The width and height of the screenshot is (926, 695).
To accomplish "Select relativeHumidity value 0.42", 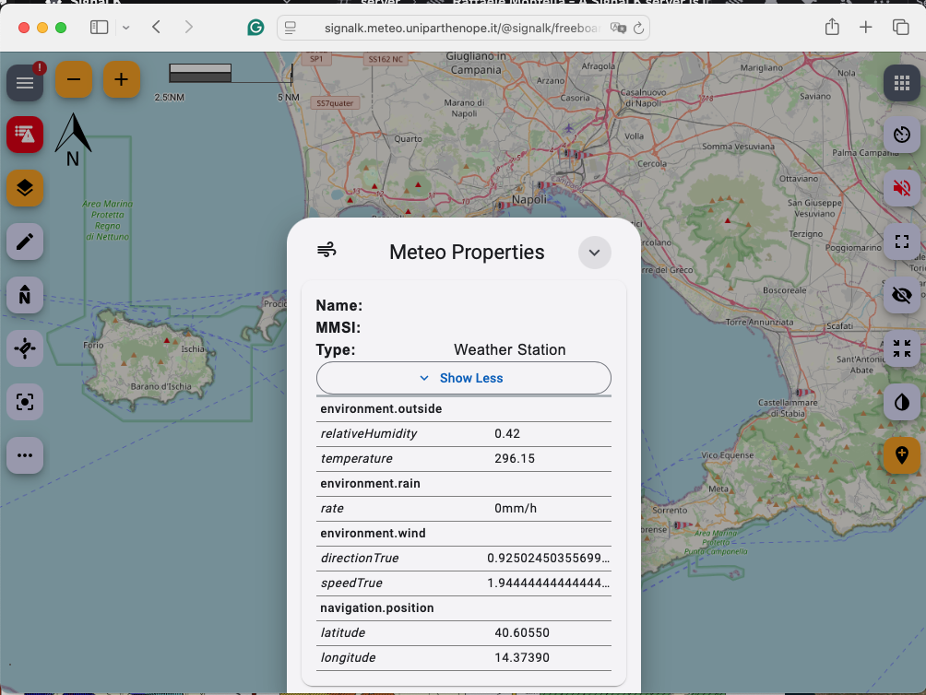I will click(507, 433).
